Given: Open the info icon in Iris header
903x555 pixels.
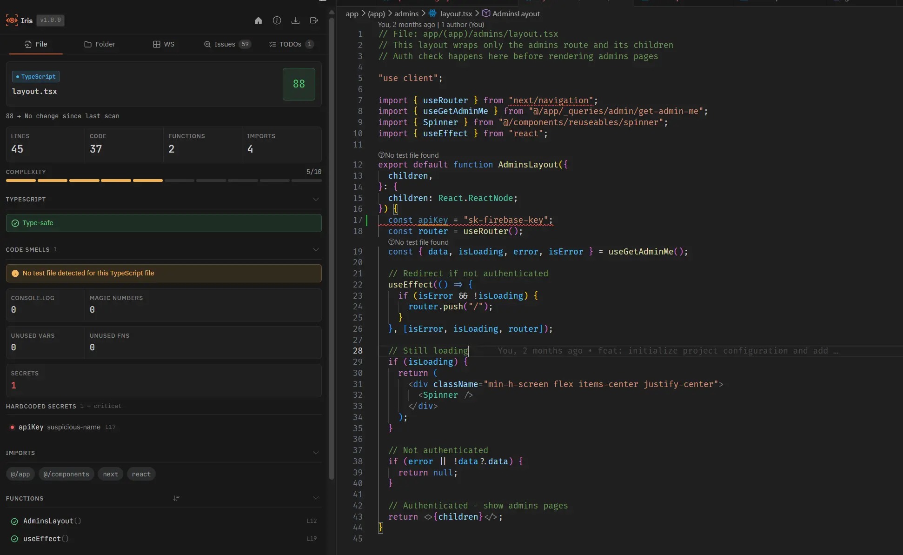Looking at the screenshot, I should point(277,20).
